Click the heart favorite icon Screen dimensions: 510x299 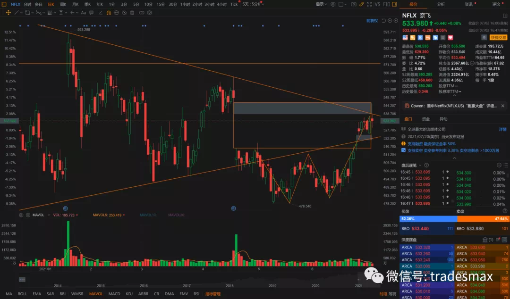(450, 37)
